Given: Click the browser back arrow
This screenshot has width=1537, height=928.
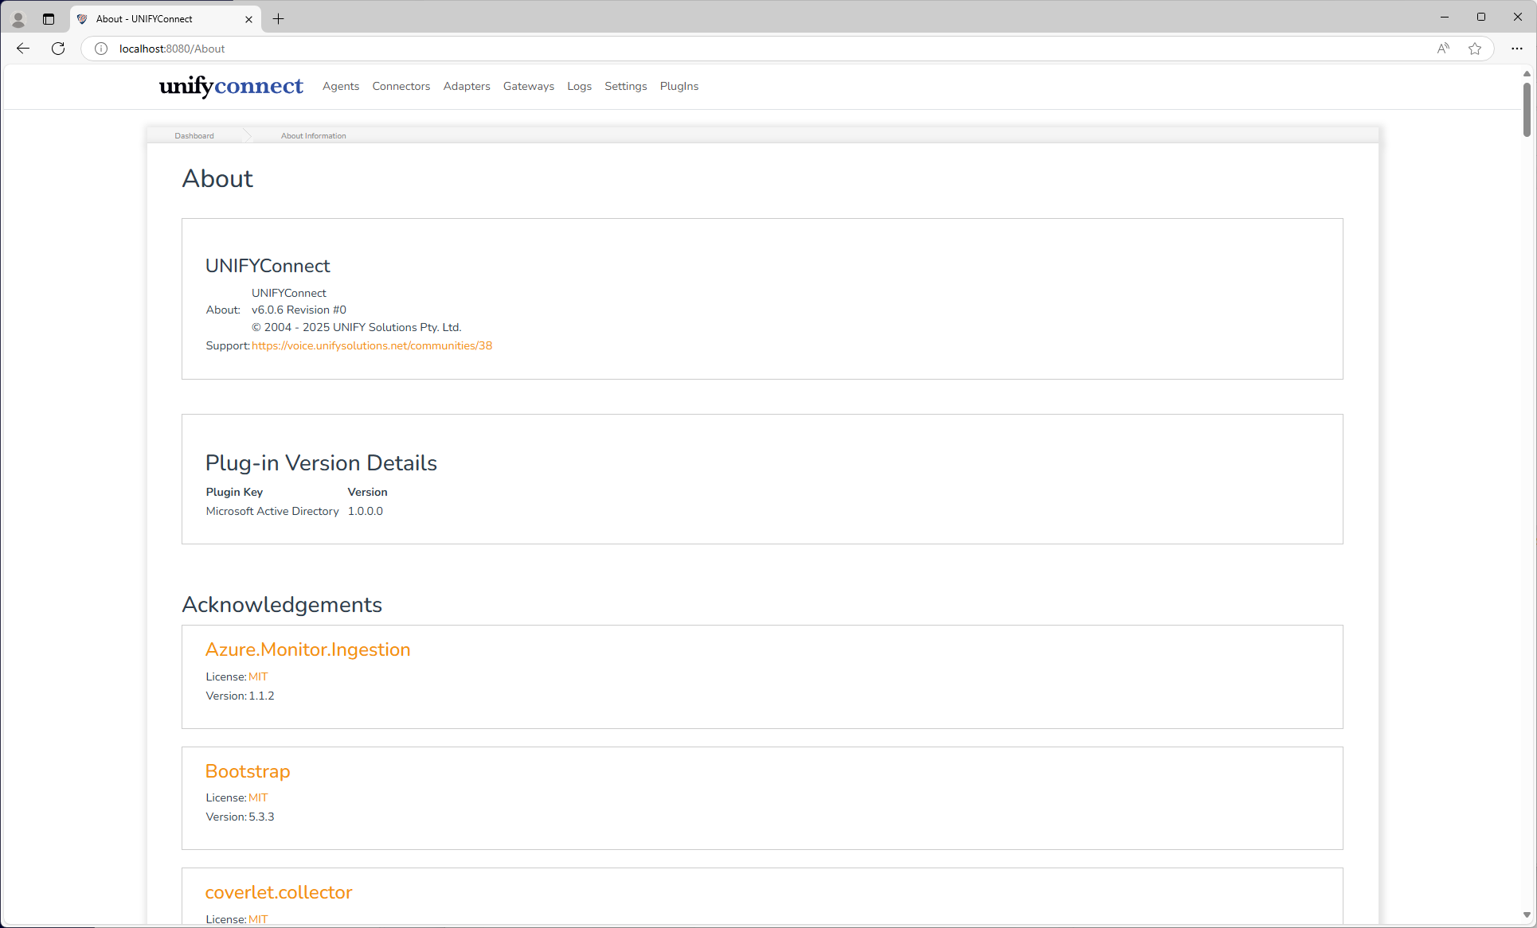Looking at the screenshot, I should click(x=23, y=49).
